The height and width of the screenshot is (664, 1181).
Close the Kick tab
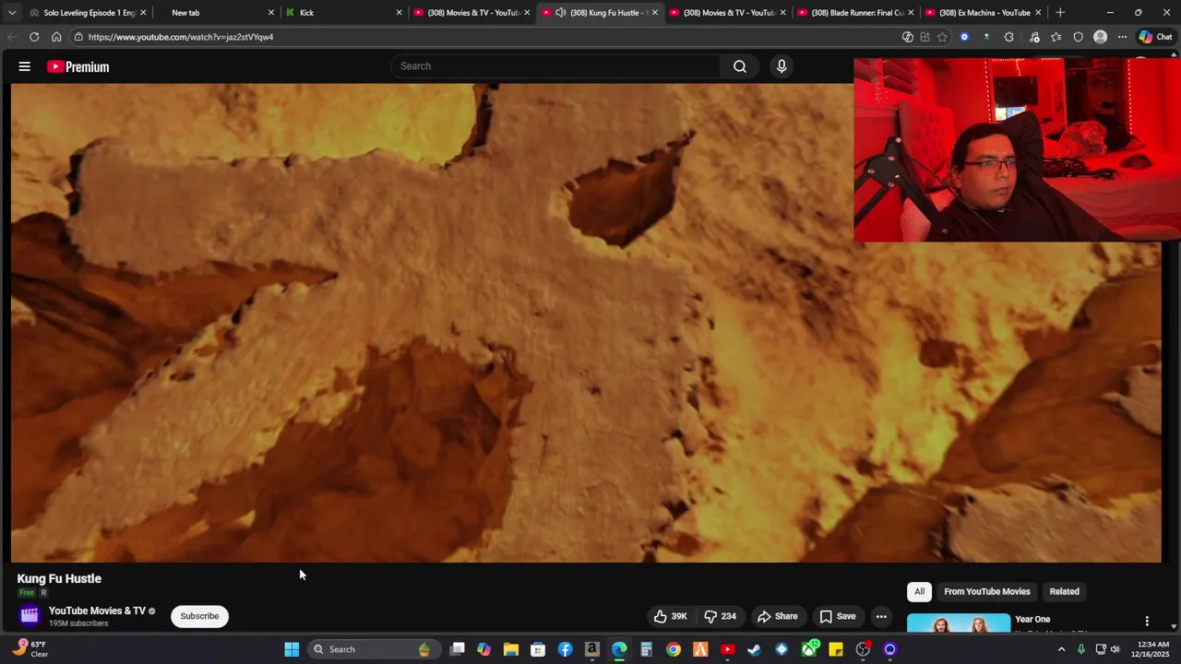tap(399, 13)
